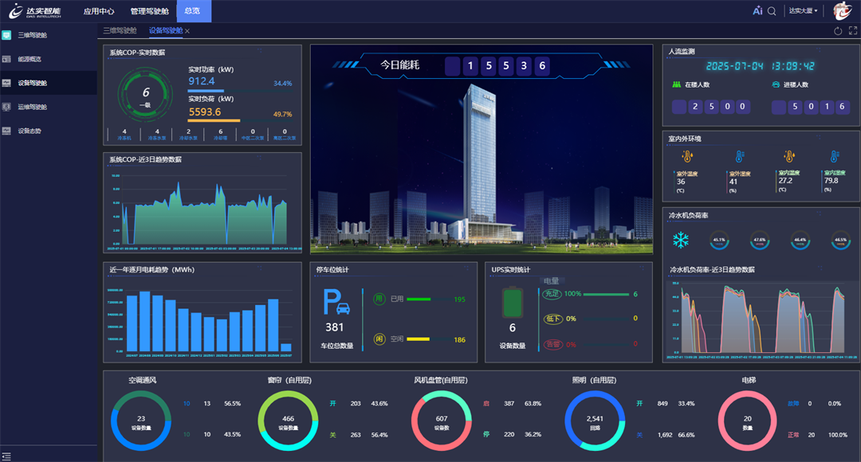This screenshot has height=462, width=861.
Task: Click the UPS battery icon
Action: point(512,303)
